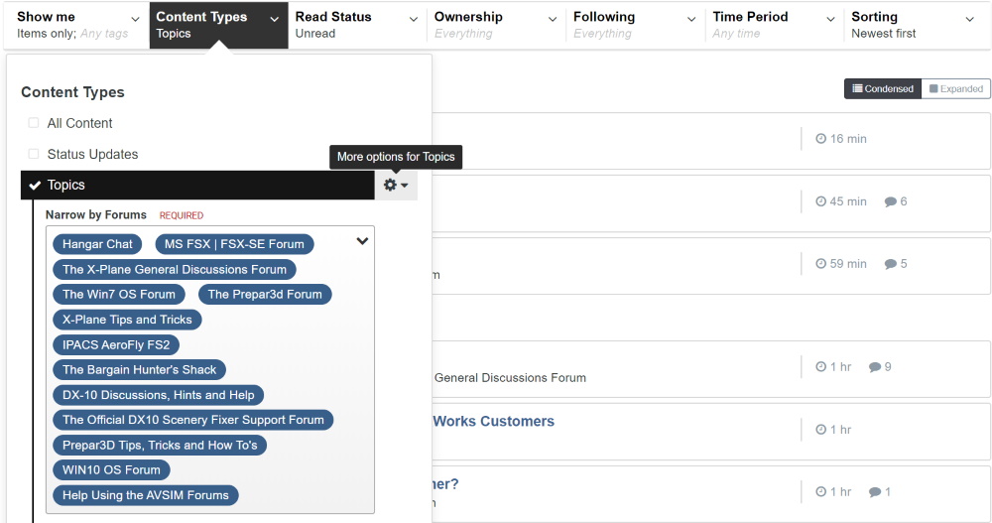The width and height of the screenshot is (992, 523).
Task: Switch to Condensed view
Action: (883, 88)
